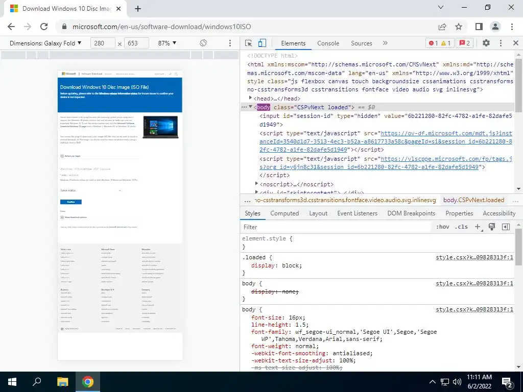Viewport: 523px width, 392px height.
Task: Open a new browser tab
Action: pos(138,9)
